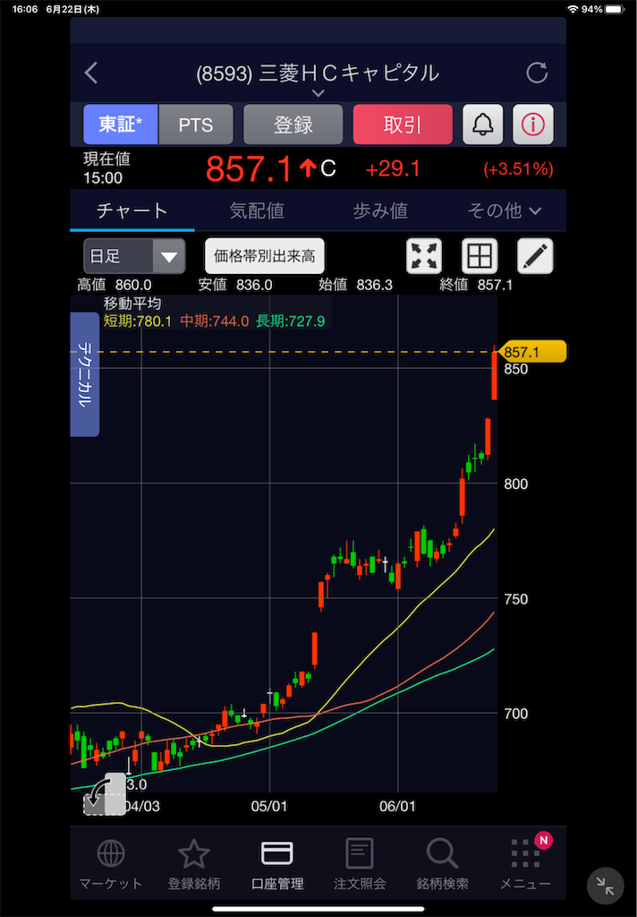
Task: Tap 登録 button
Action: tap(293, 124)
